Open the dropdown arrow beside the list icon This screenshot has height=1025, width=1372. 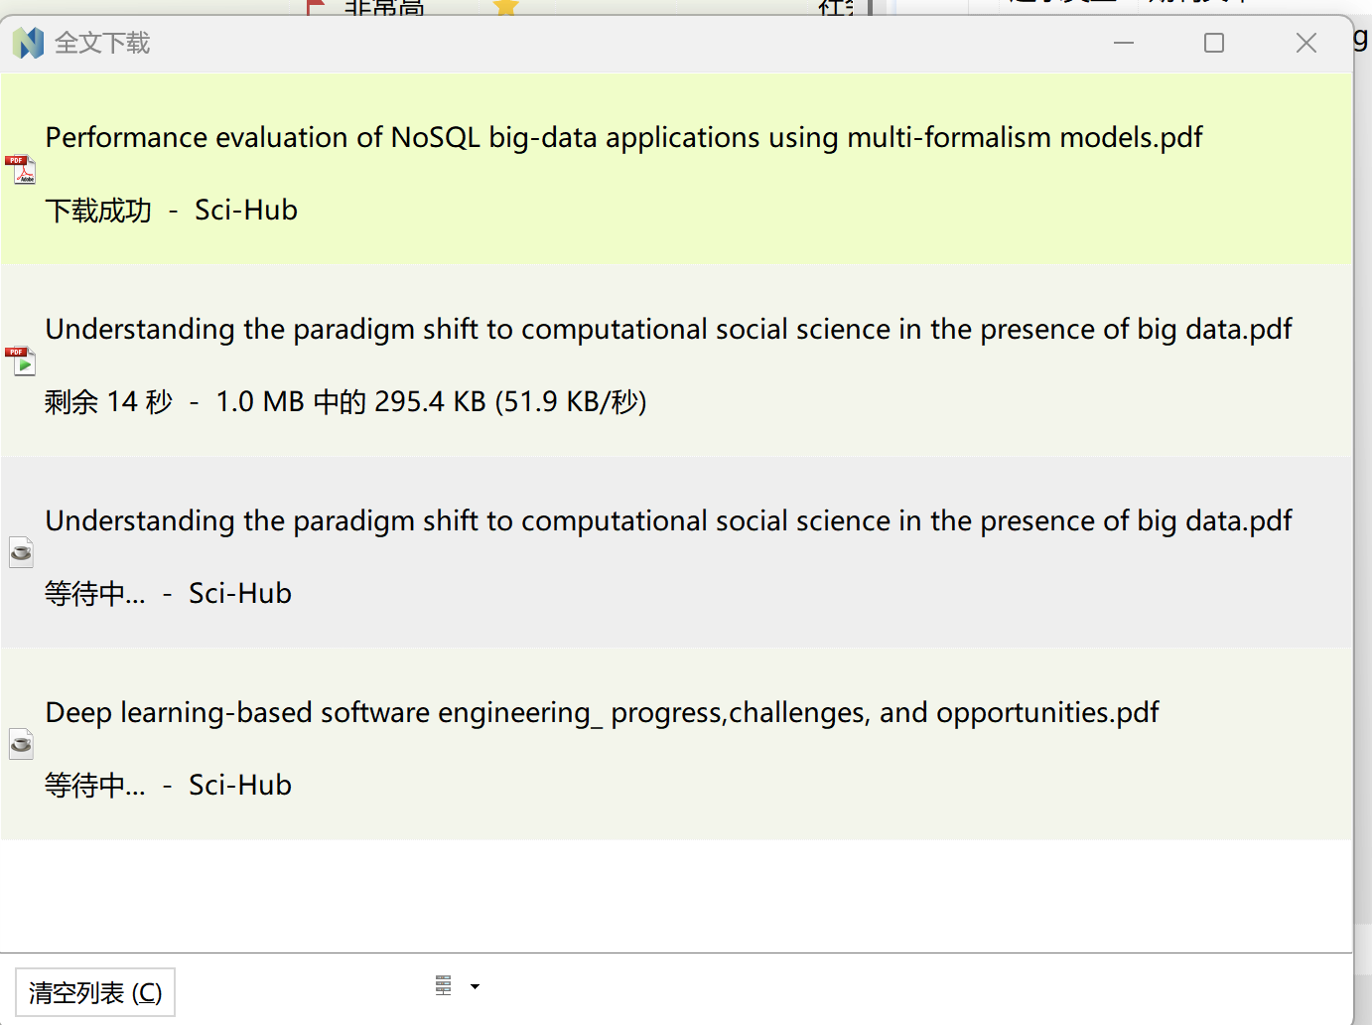[x=475, y=986]
